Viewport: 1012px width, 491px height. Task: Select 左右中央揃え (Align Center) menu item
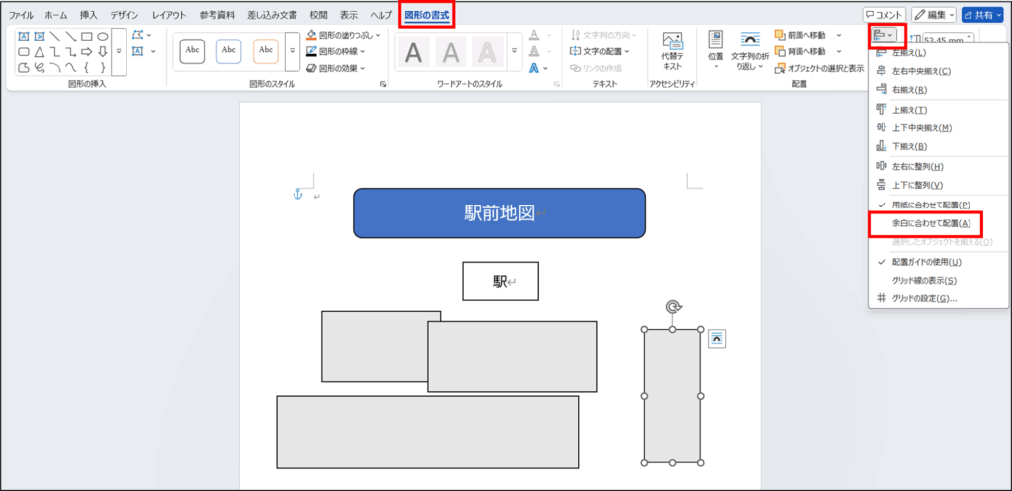pyautogui.click(x=921, y=71)
